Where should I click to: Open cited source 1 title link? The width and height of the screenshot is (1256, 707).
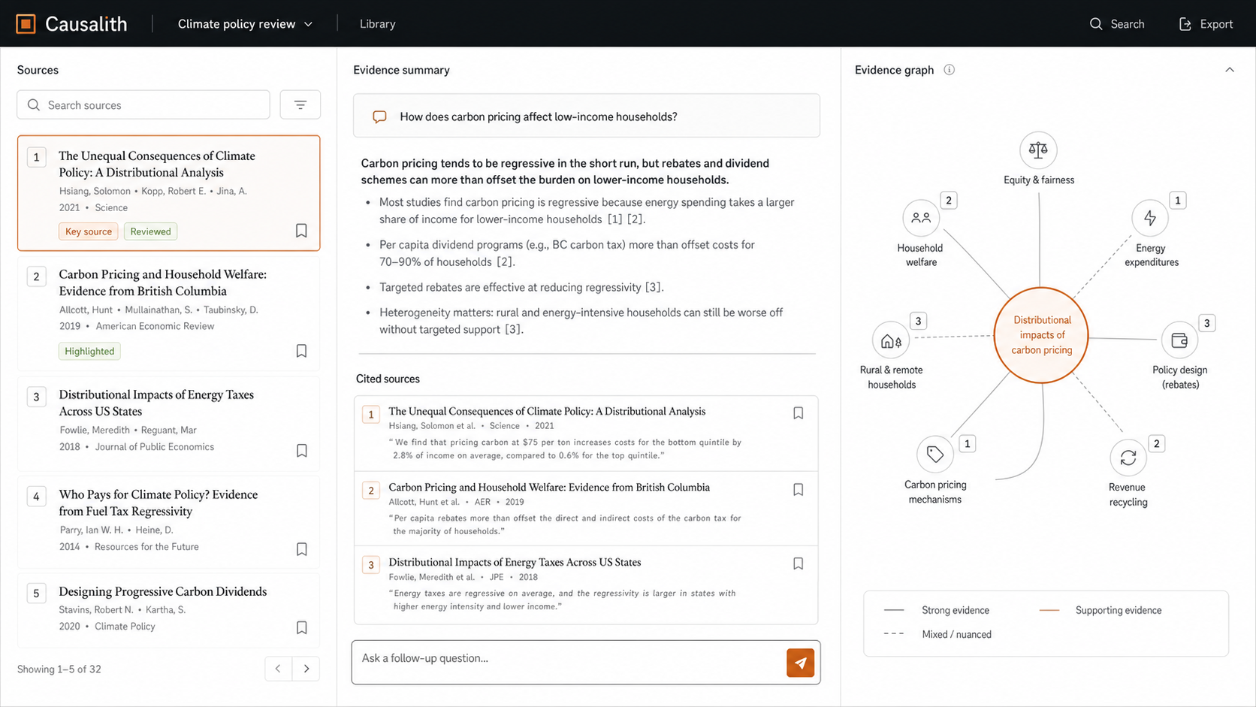547,411
